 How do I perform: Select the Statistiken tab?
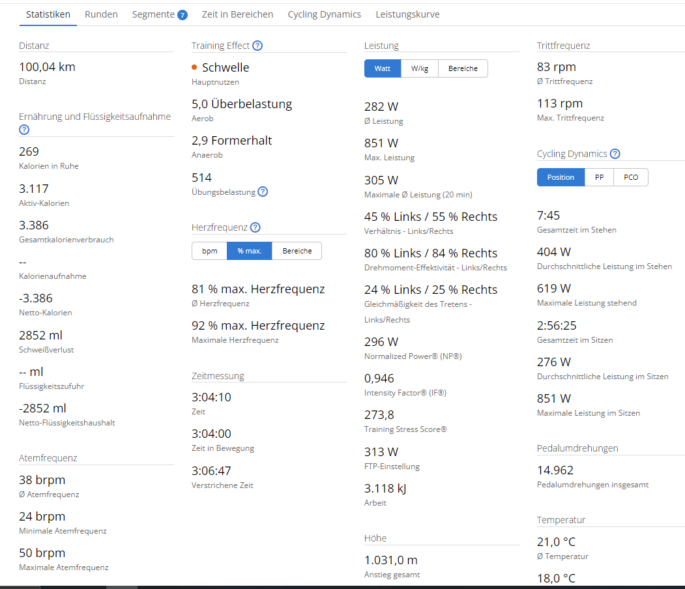48,14
